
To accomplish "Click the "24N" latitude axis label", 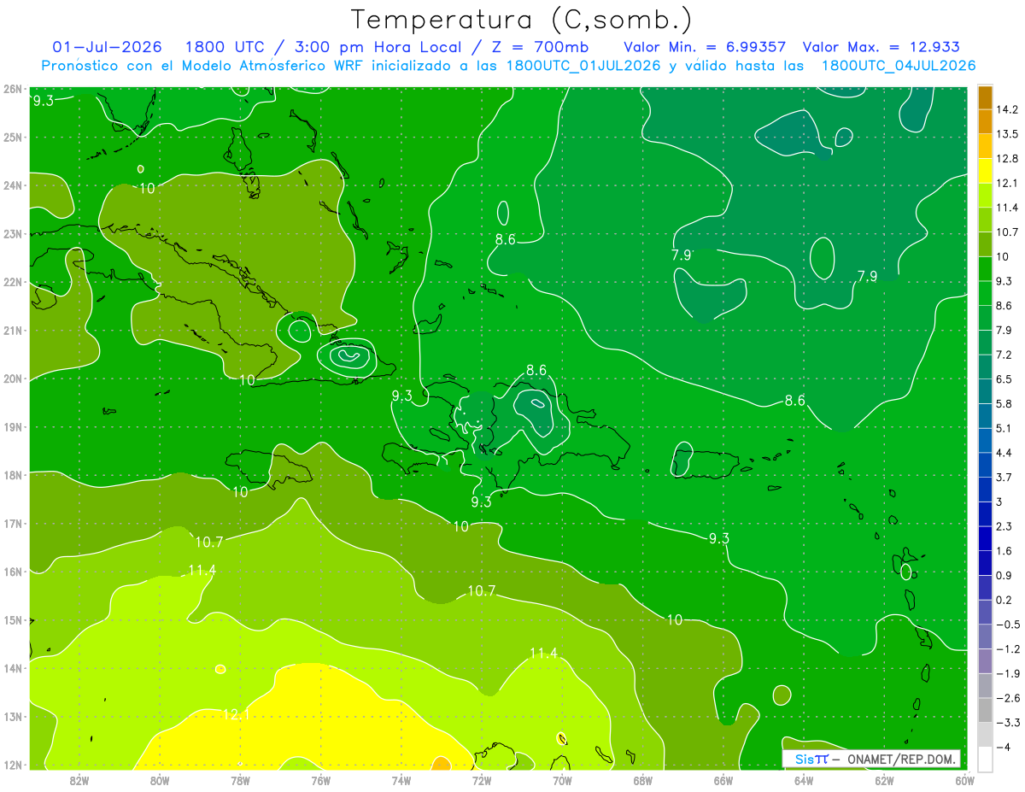I will [13, 185].
